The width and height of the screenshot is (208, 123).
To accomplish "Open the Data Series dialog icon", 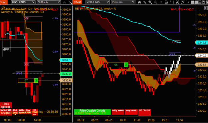I will [x=177, y=2].
